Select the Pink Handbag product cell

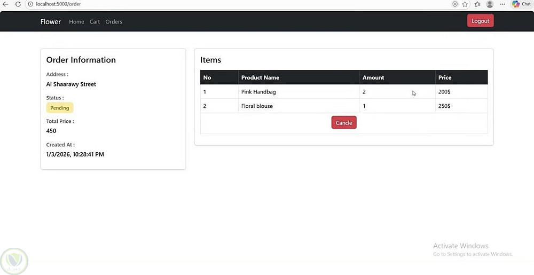(299, 92)
